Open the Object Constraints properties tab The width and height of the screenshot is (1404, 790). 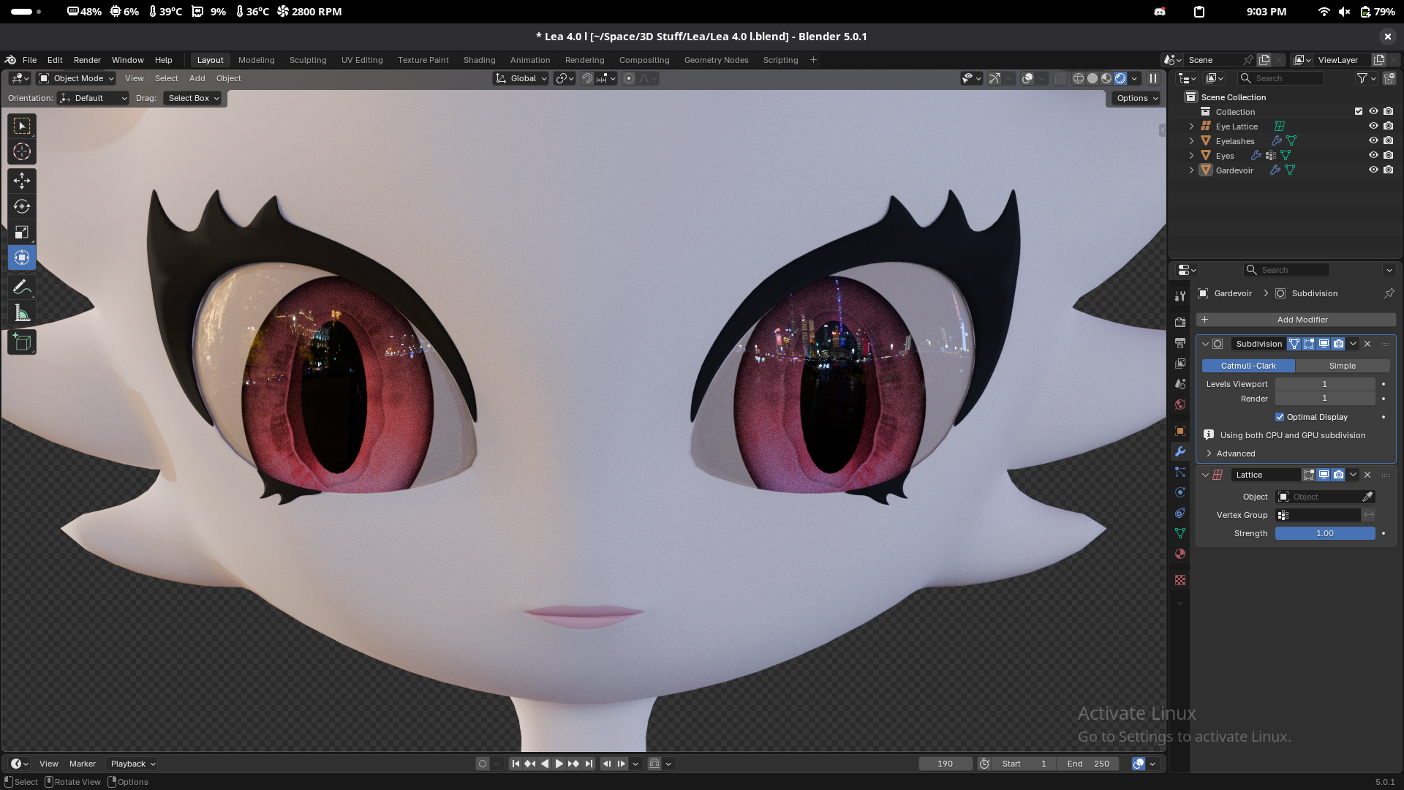pyautogui.click(x=1180, y=513)
